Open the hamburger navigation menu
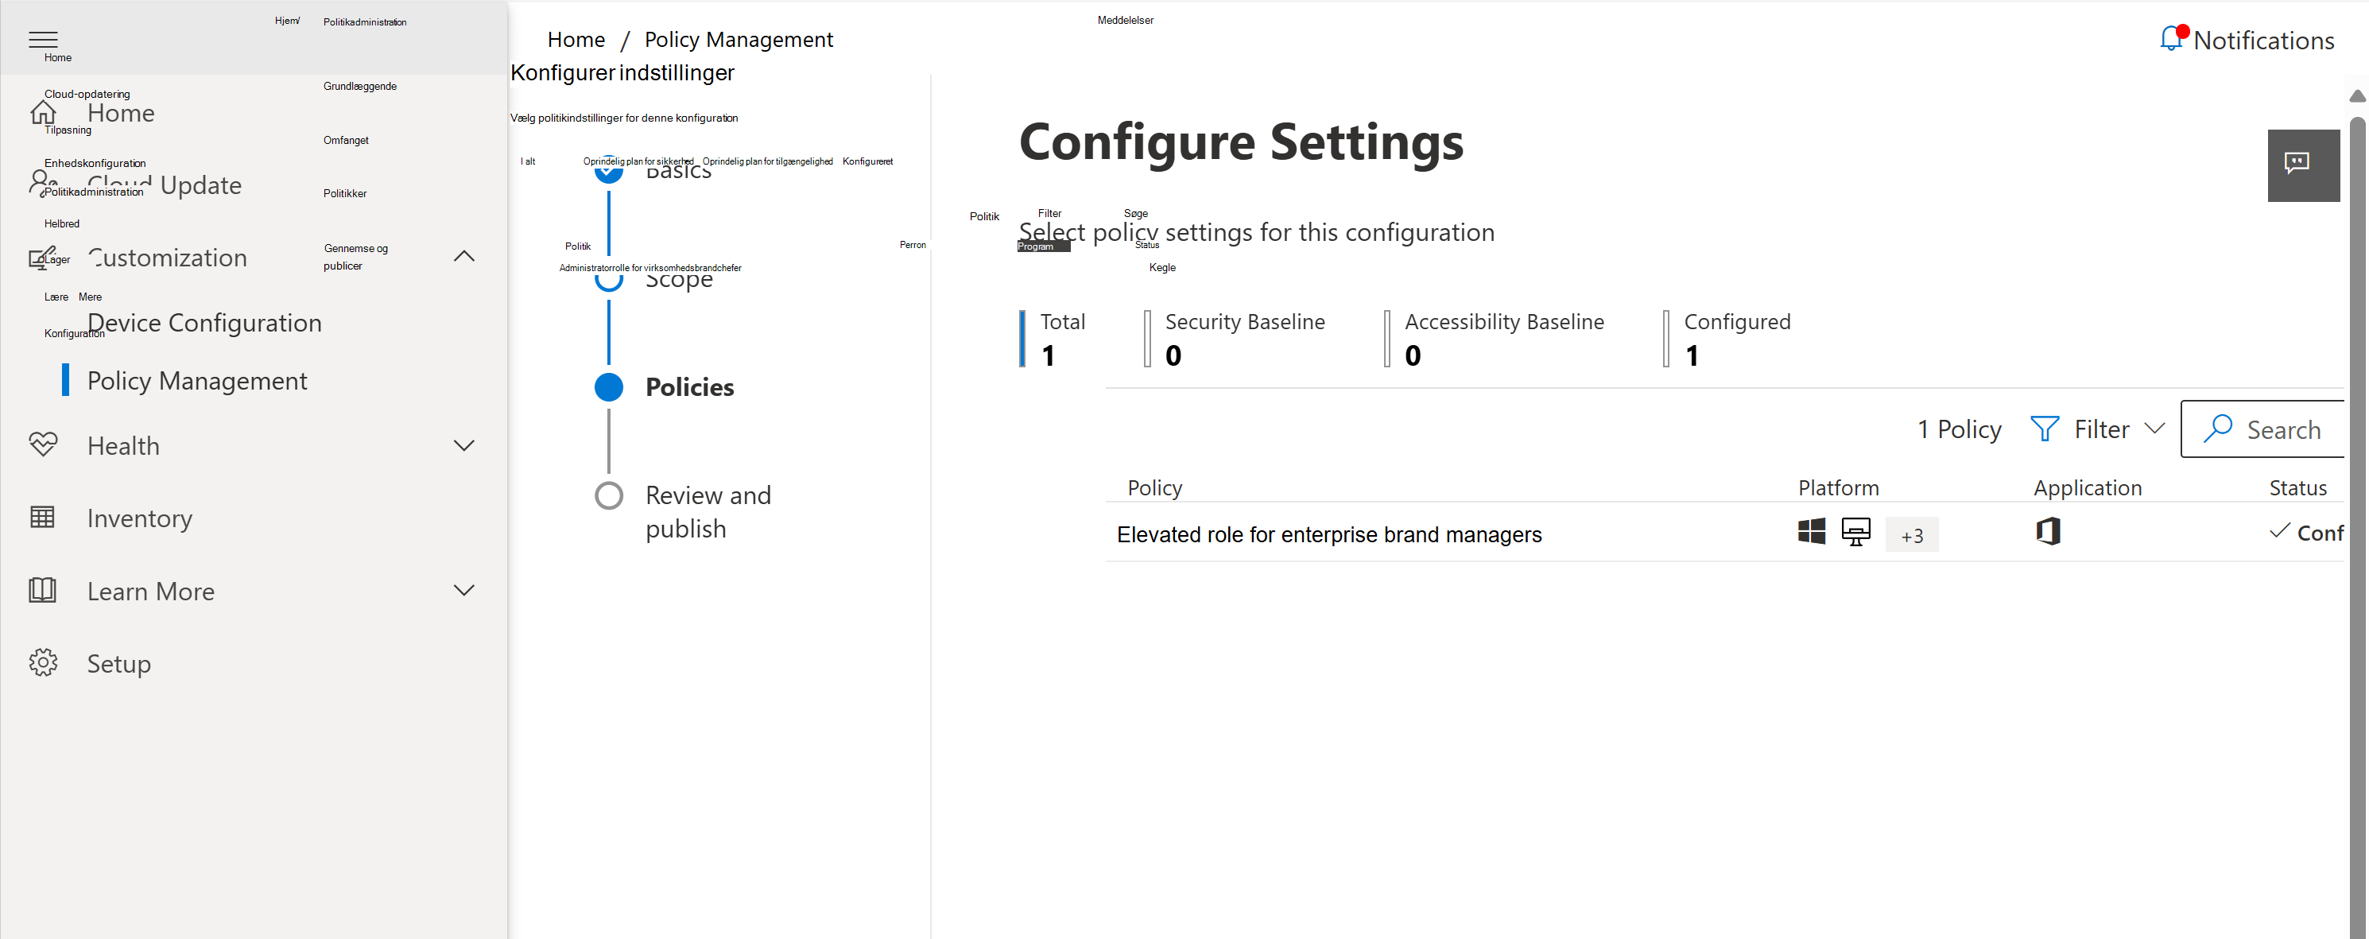2369x939 pixels. 43,39
